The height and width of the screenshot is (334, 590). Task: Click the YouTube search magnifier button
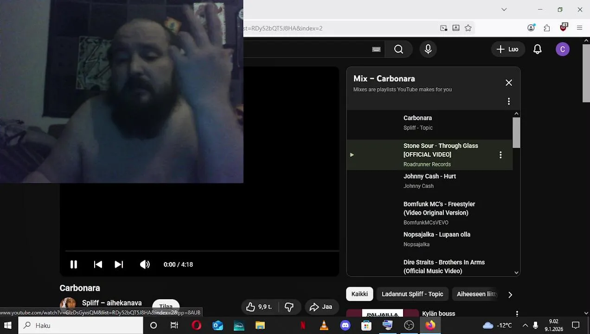tap(398, 49)
